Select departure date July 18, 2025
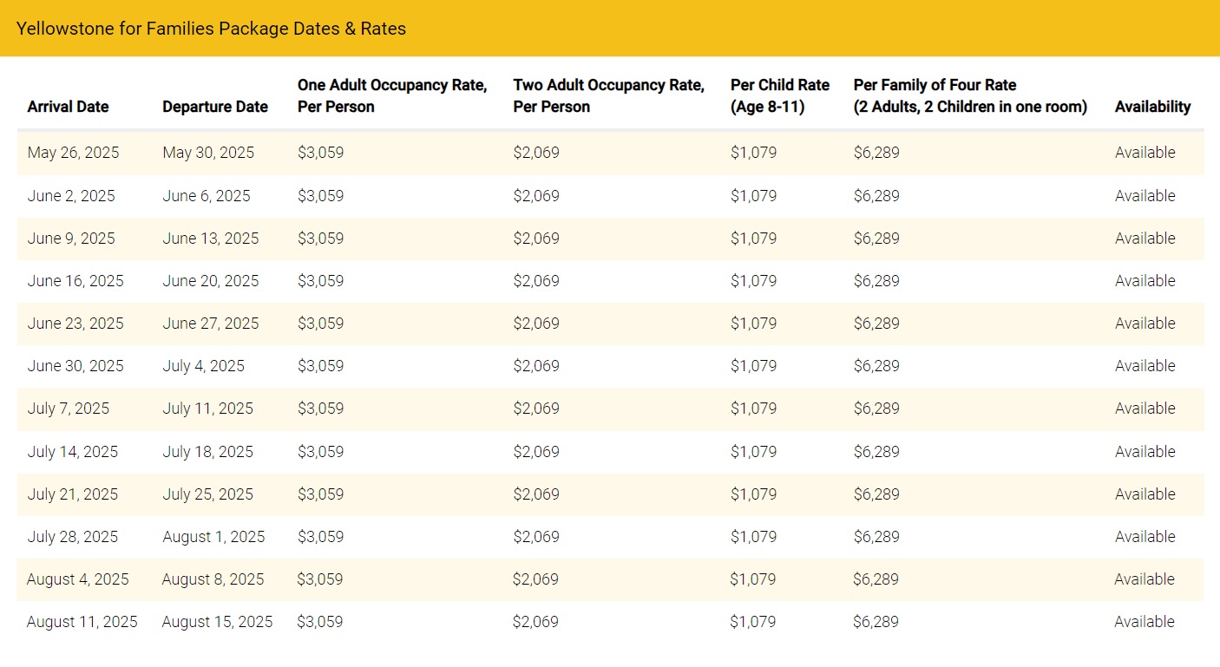Screen dimensions: 1220x667 pyautogui.click(x=208, y=452)
